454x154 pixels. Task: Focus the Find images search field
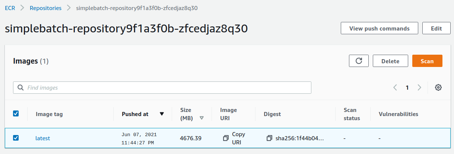tap(168, 88)
